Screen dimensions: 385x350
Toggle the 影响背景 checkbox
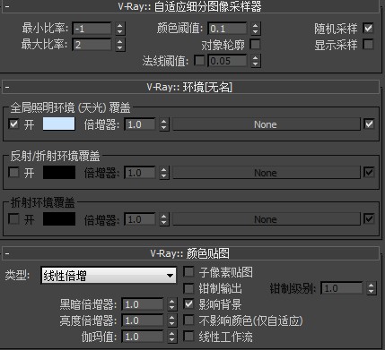click(188, 304)
